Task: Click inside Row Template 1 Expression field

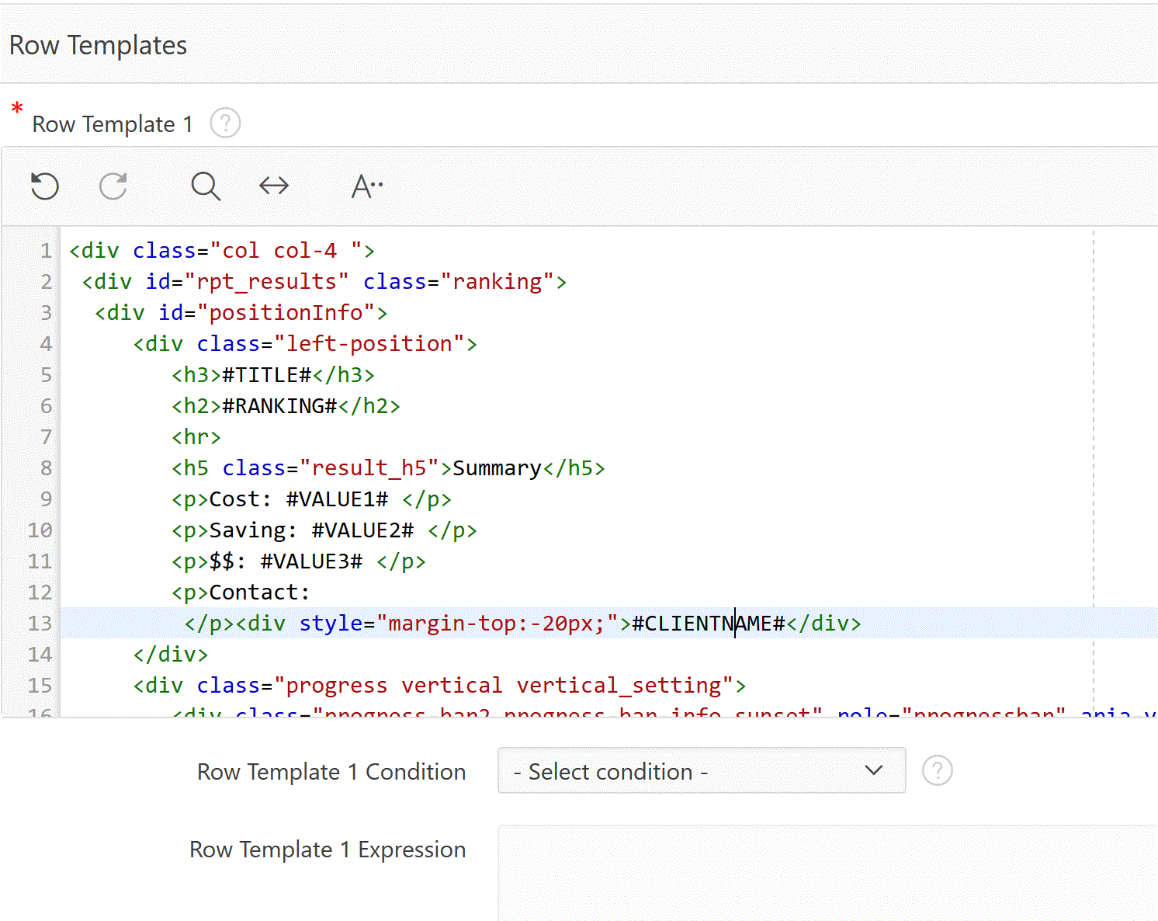Action: [827, 870]
